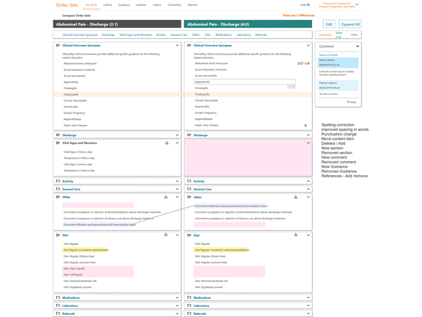This screenshot has width=422, height=317.
Task: Open the user account dropdown menu
Action: pyautogui.click(x=357, y=5)
